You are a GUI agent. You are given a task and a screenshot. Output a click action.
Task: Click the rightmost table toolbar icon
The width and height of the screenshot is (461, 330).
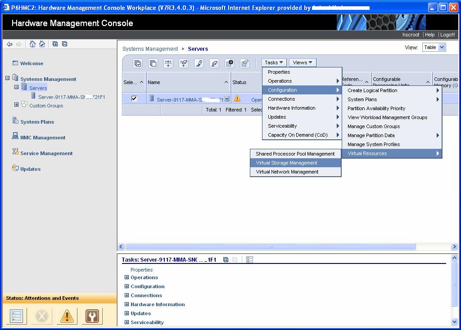click(245, 63)
